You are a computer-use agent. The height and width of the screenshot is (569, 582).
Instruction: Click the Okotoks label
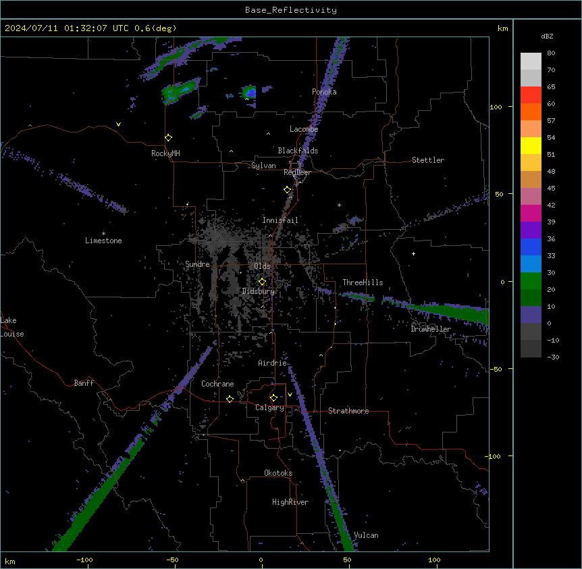(278, 473)
